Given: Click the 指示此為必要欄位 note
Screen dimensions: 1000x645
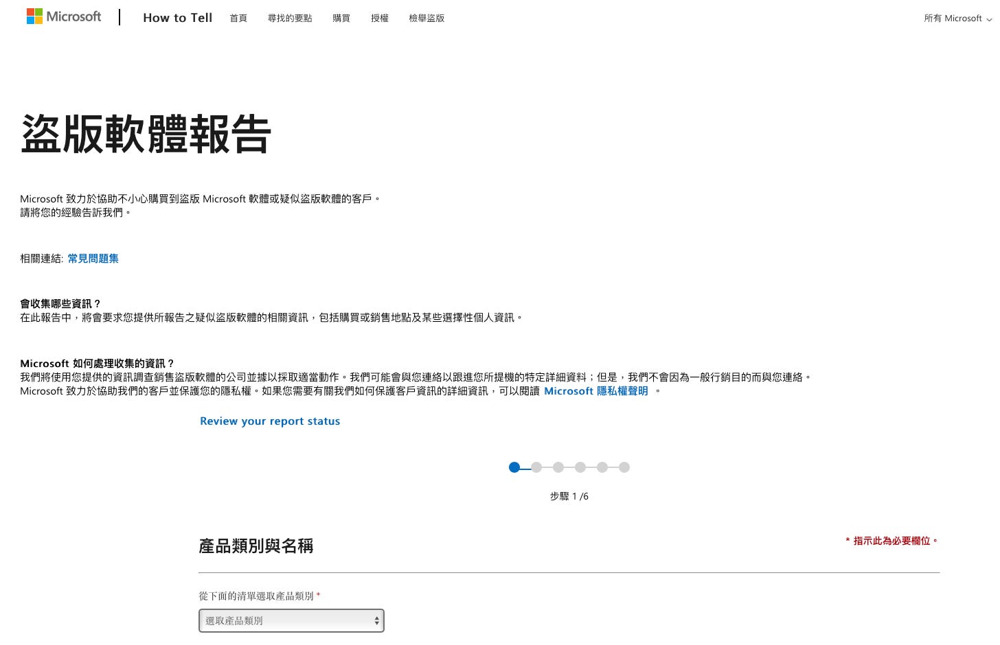Looking at the screenshot, I should 891,541.
